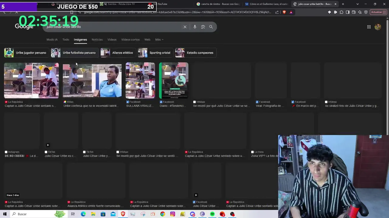
Task: Click the Brave Shields lion icon
Action: click(x=284, y=12)
